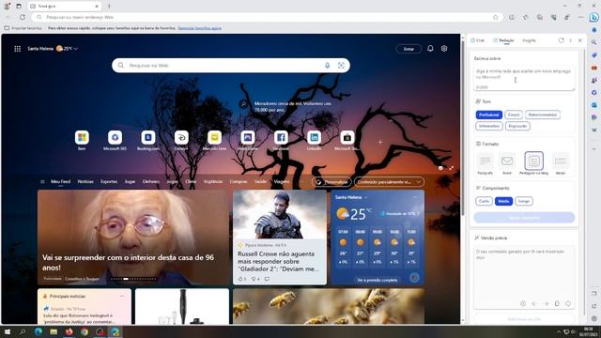Open the browser tab actions menu button
Image resolution: width=601 pixels, height=338 pixels.
coord(19,7)
